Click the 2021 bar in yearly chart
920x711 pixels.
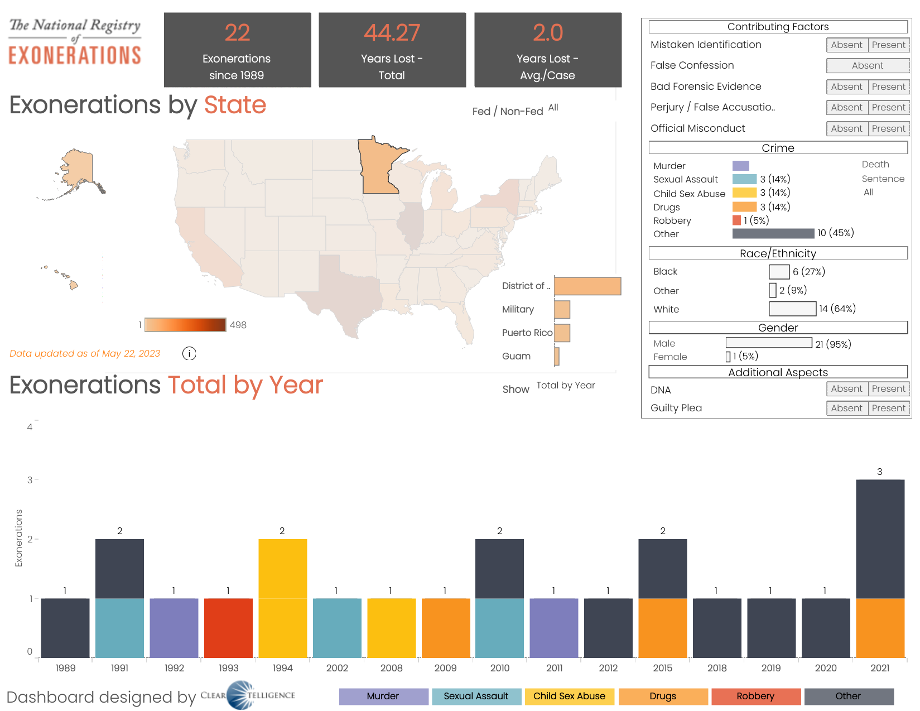(880, 568)
